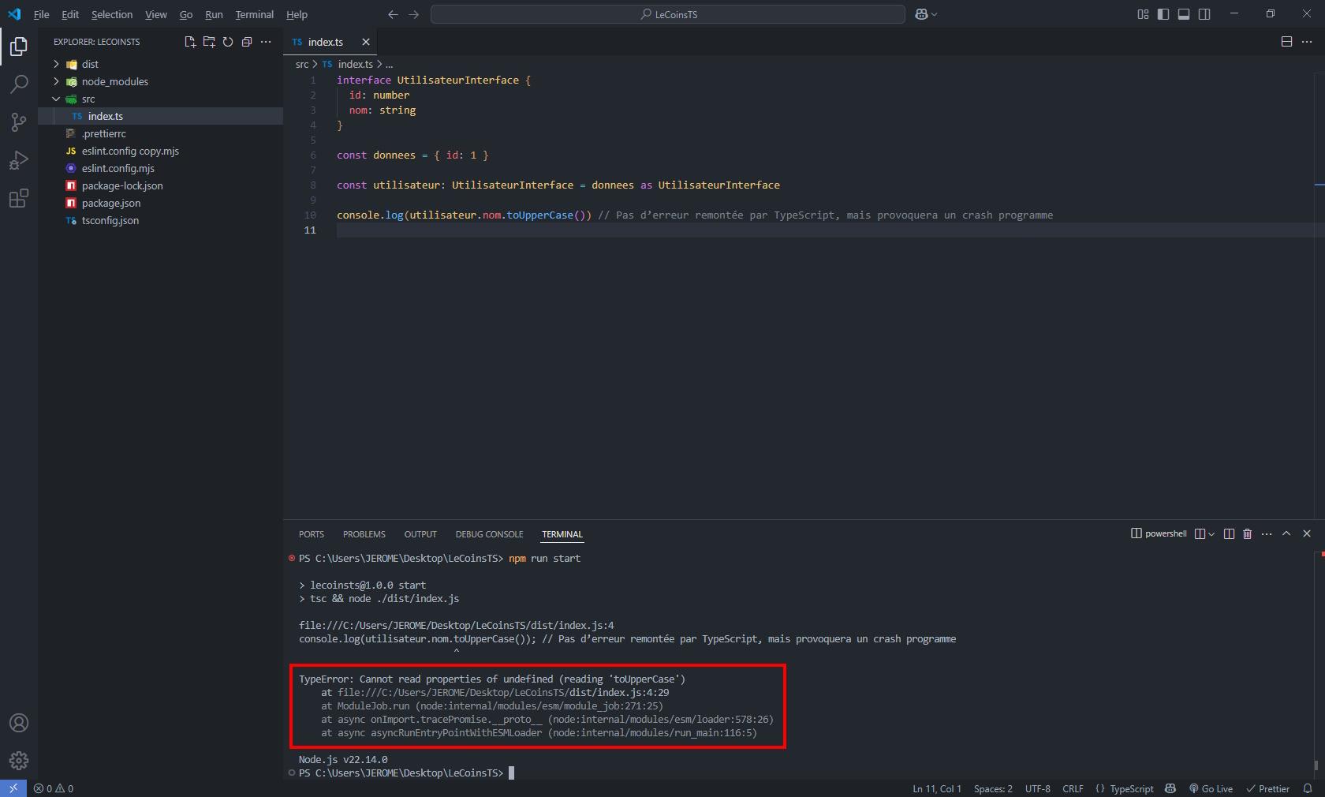Image resolution: width=1325 pixels, height=797 pixels.
Task: Change end of line sequence CRLF
Action: (x=1073, y=788)
